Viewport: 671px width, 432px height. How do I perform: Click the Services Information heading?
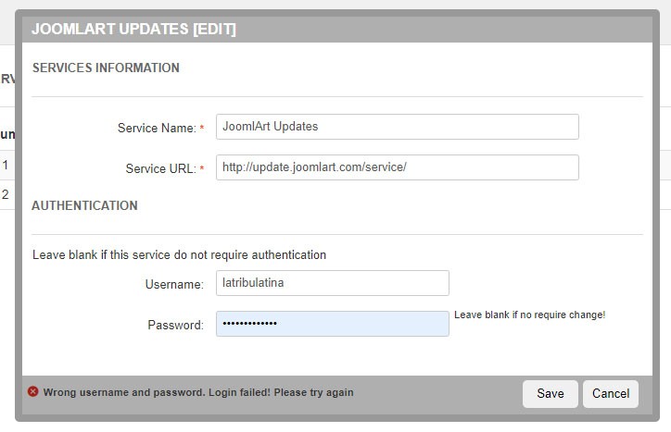[x=106, y=68]
